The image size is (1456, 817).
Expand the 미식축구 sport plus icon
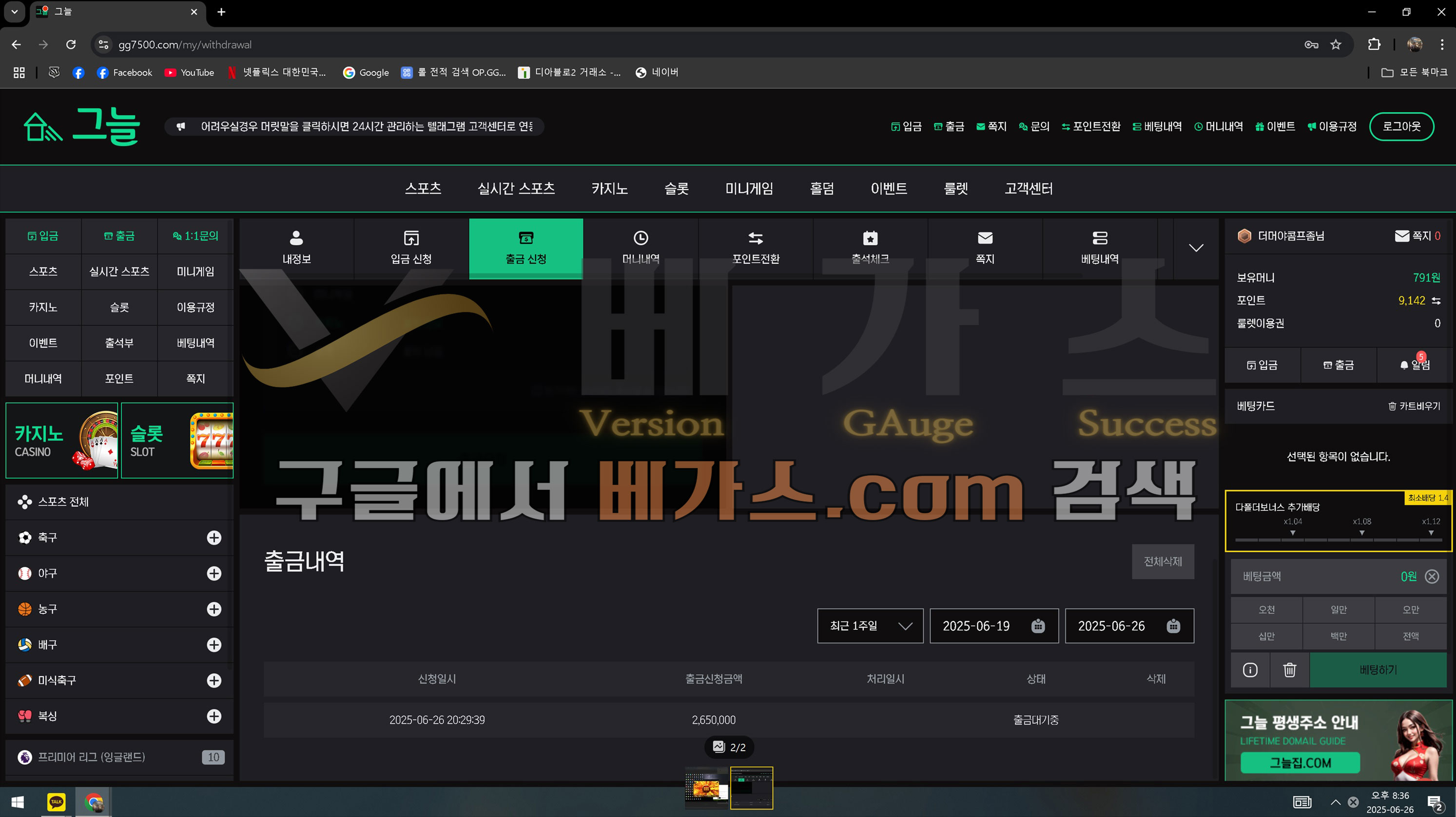(x=214, y=680)
